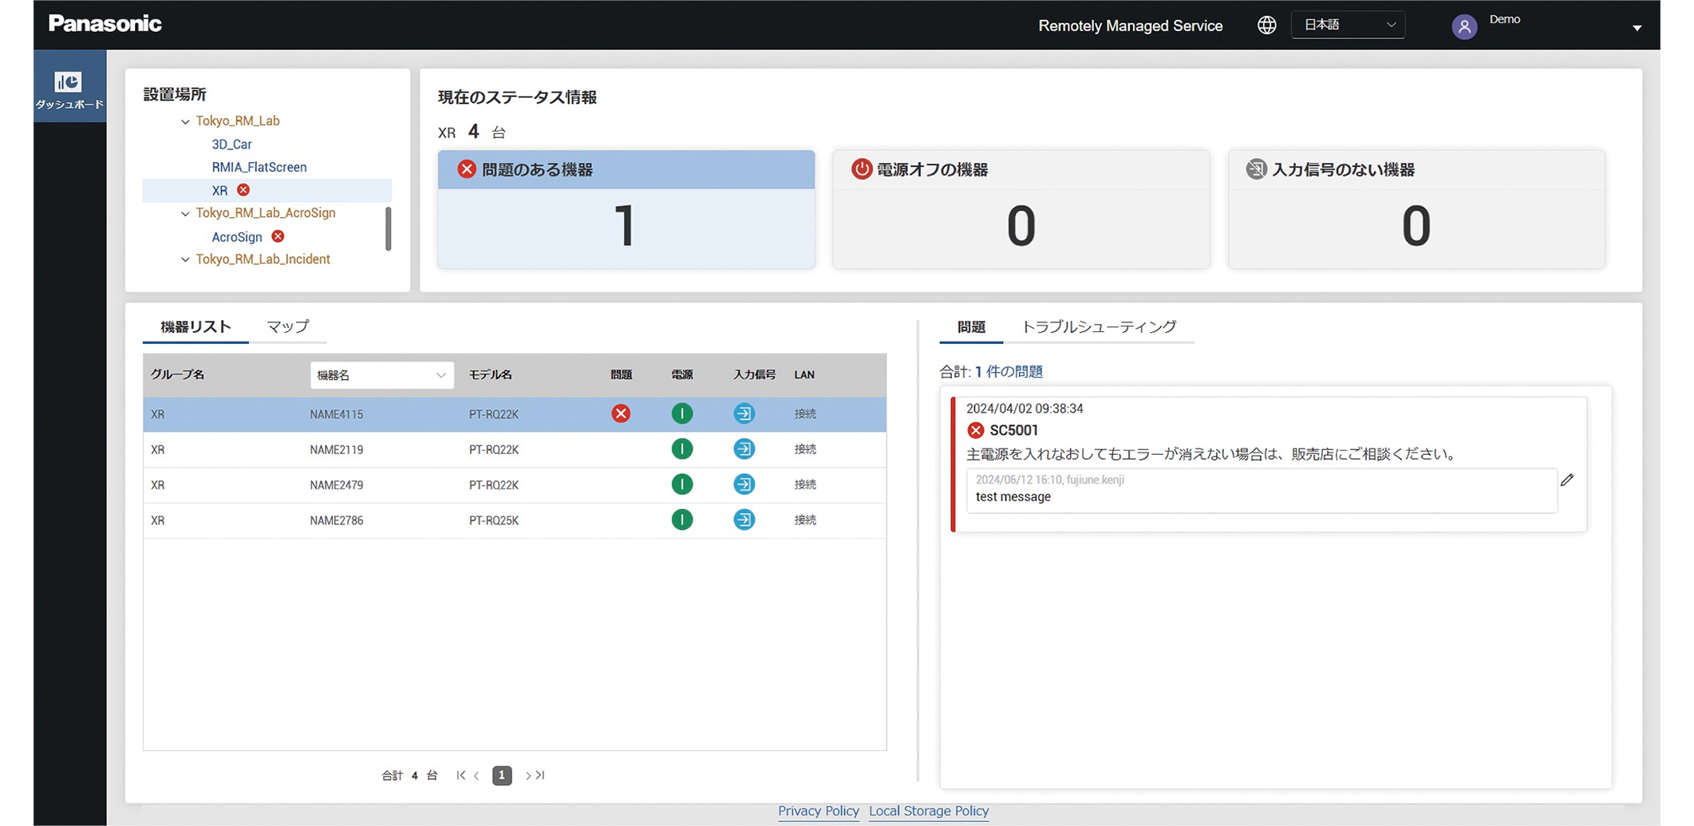
Task: Click green power icon for NAME2119
Action: 681,449
